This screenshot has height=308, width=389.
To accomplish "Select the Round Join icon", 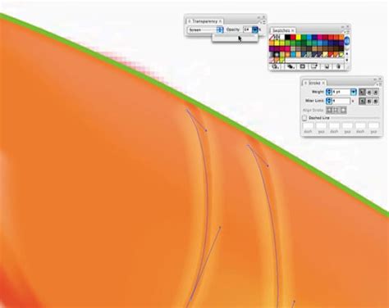I will [369, 101].
